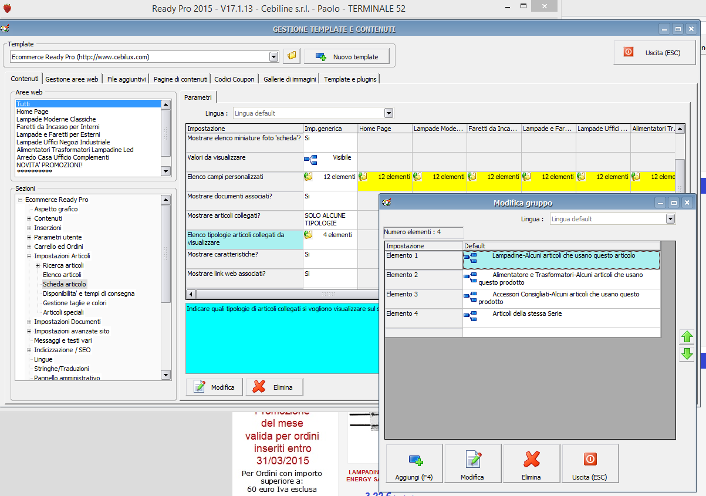The image size is (706, 496).
Task: Collapse the Impostazioni Articoli tree node
Action: pyautogui.click(x=29, y=256)
